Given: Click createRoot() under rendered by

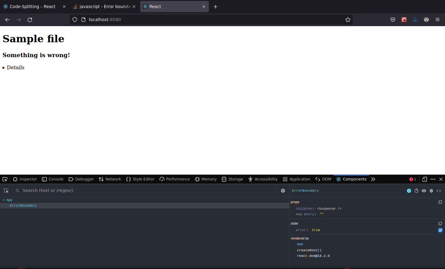Looking at the screenshot, I should [309, 250].
